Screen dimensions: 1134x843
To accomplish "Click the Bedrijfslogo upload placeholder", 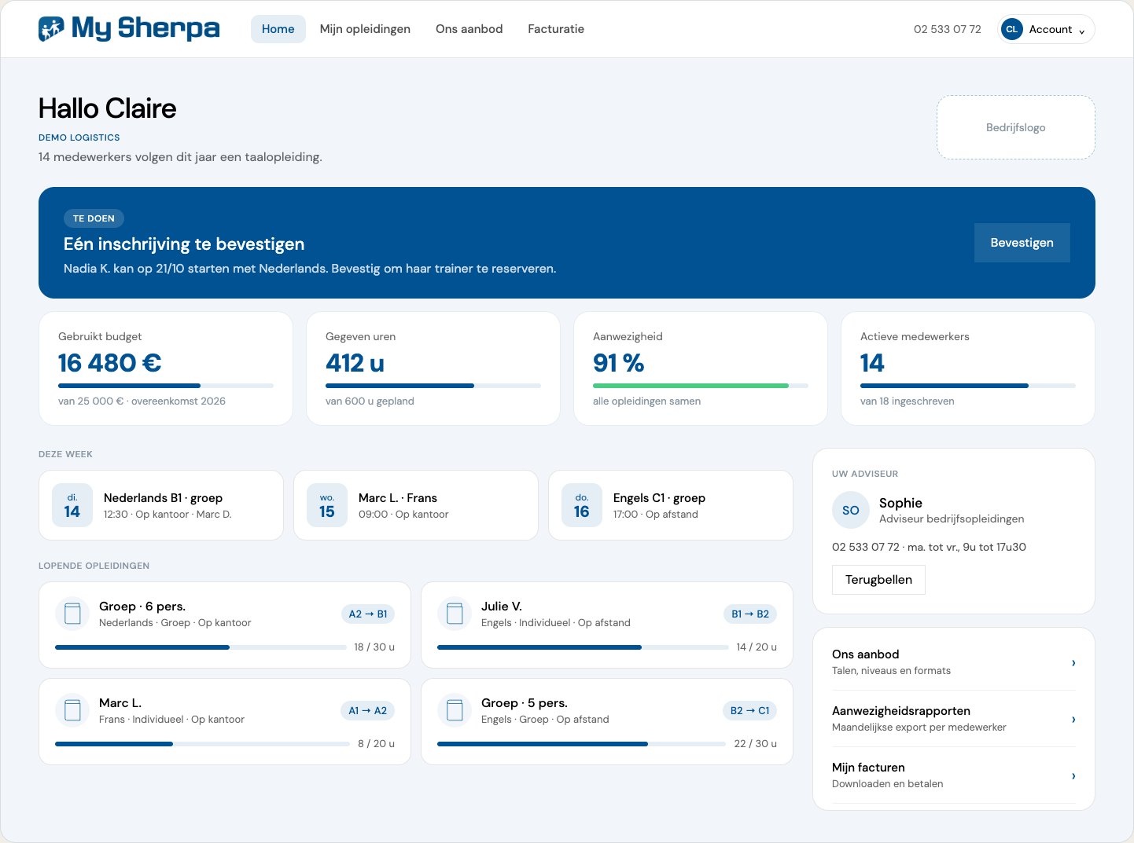I will tap(1016, 127).
